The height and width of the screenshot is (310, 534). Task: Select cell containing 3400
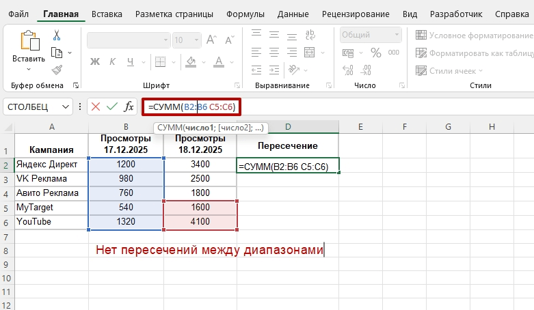pos(200,165)
